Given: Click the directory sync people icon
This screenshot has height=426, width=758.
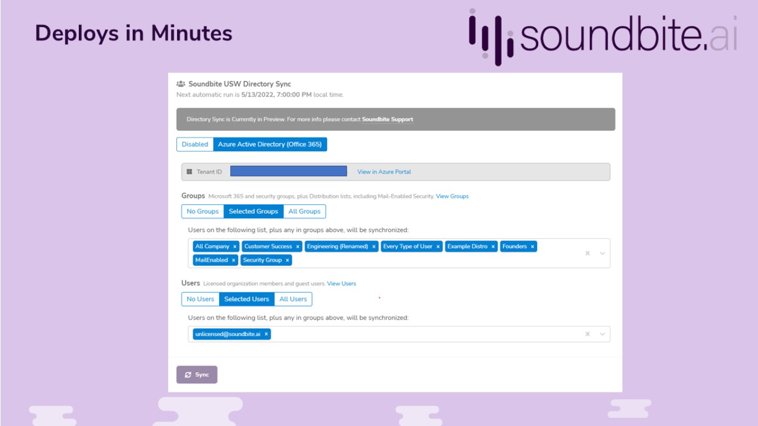Looking at the screenshot, I should 180,84.
